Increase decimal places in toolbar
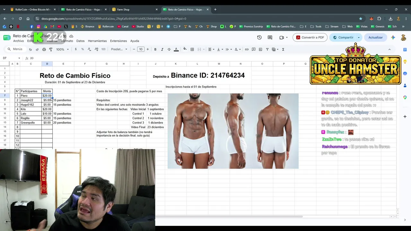This screenshot has width=411, height=231. pos(96,49)
